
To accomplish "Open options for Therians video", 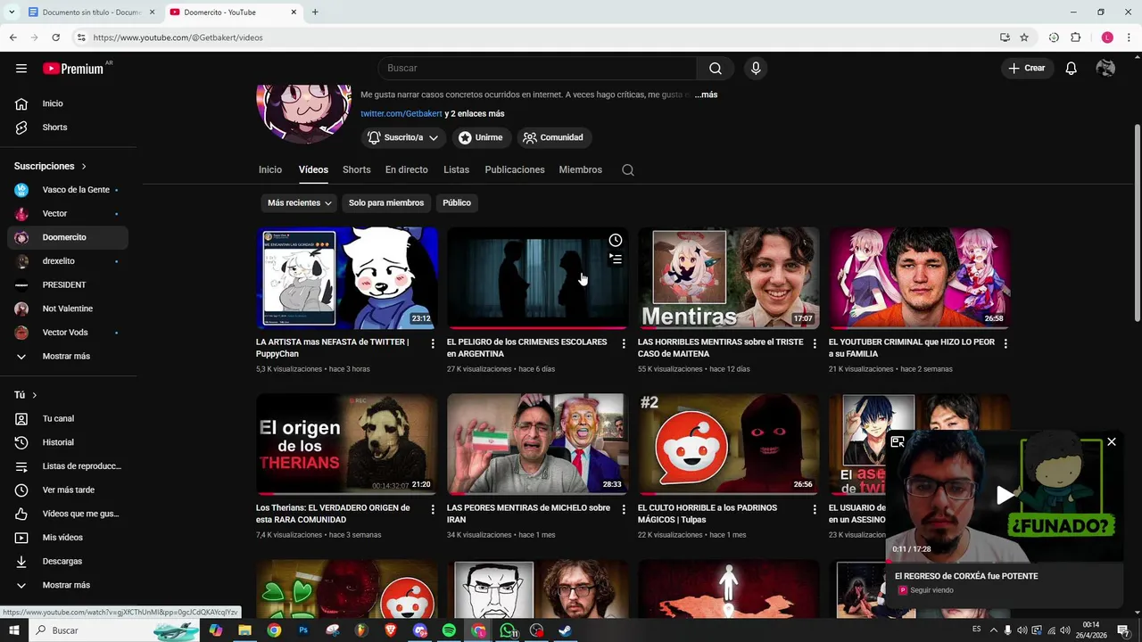I will coord(433,509).
